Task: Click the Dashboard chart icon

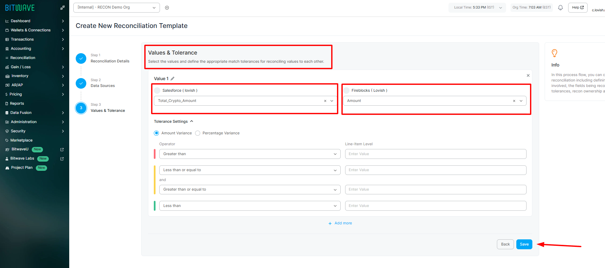Action: (7, 21)
